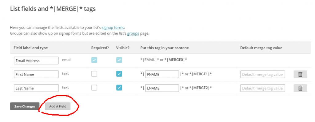This screenshot has width=315, height=122.
Task: Delete the First Name field with trash icon
Action: click(x=300, y=74)
